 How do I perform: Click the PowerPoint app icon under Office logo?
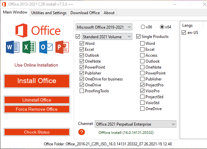point(62,47)
